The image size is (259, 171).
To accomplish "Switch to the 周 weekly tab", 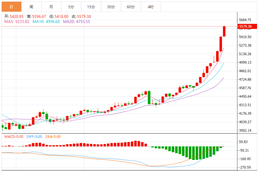I will [31, 7].
